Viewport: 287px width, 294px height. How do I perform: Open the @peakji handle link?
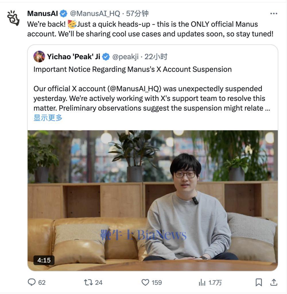(x=125, y=57)
